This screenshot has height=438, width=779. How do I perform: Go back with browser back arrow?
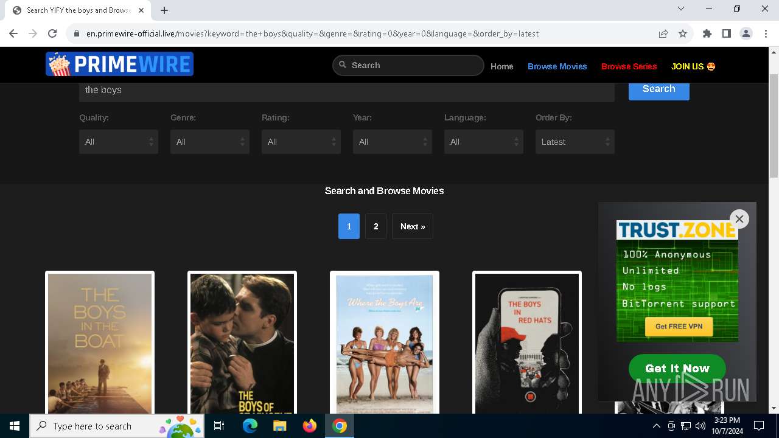(13, 33)
